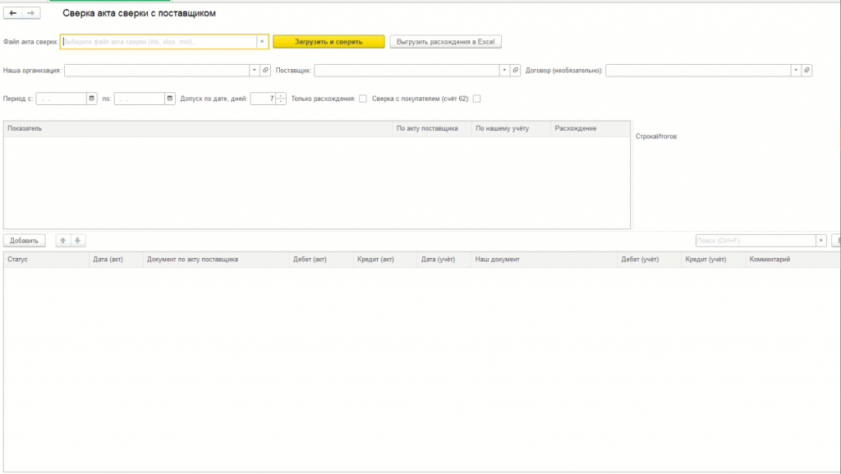
Task: Open Поставщик record with open icon
Action: tap(516, 71)
